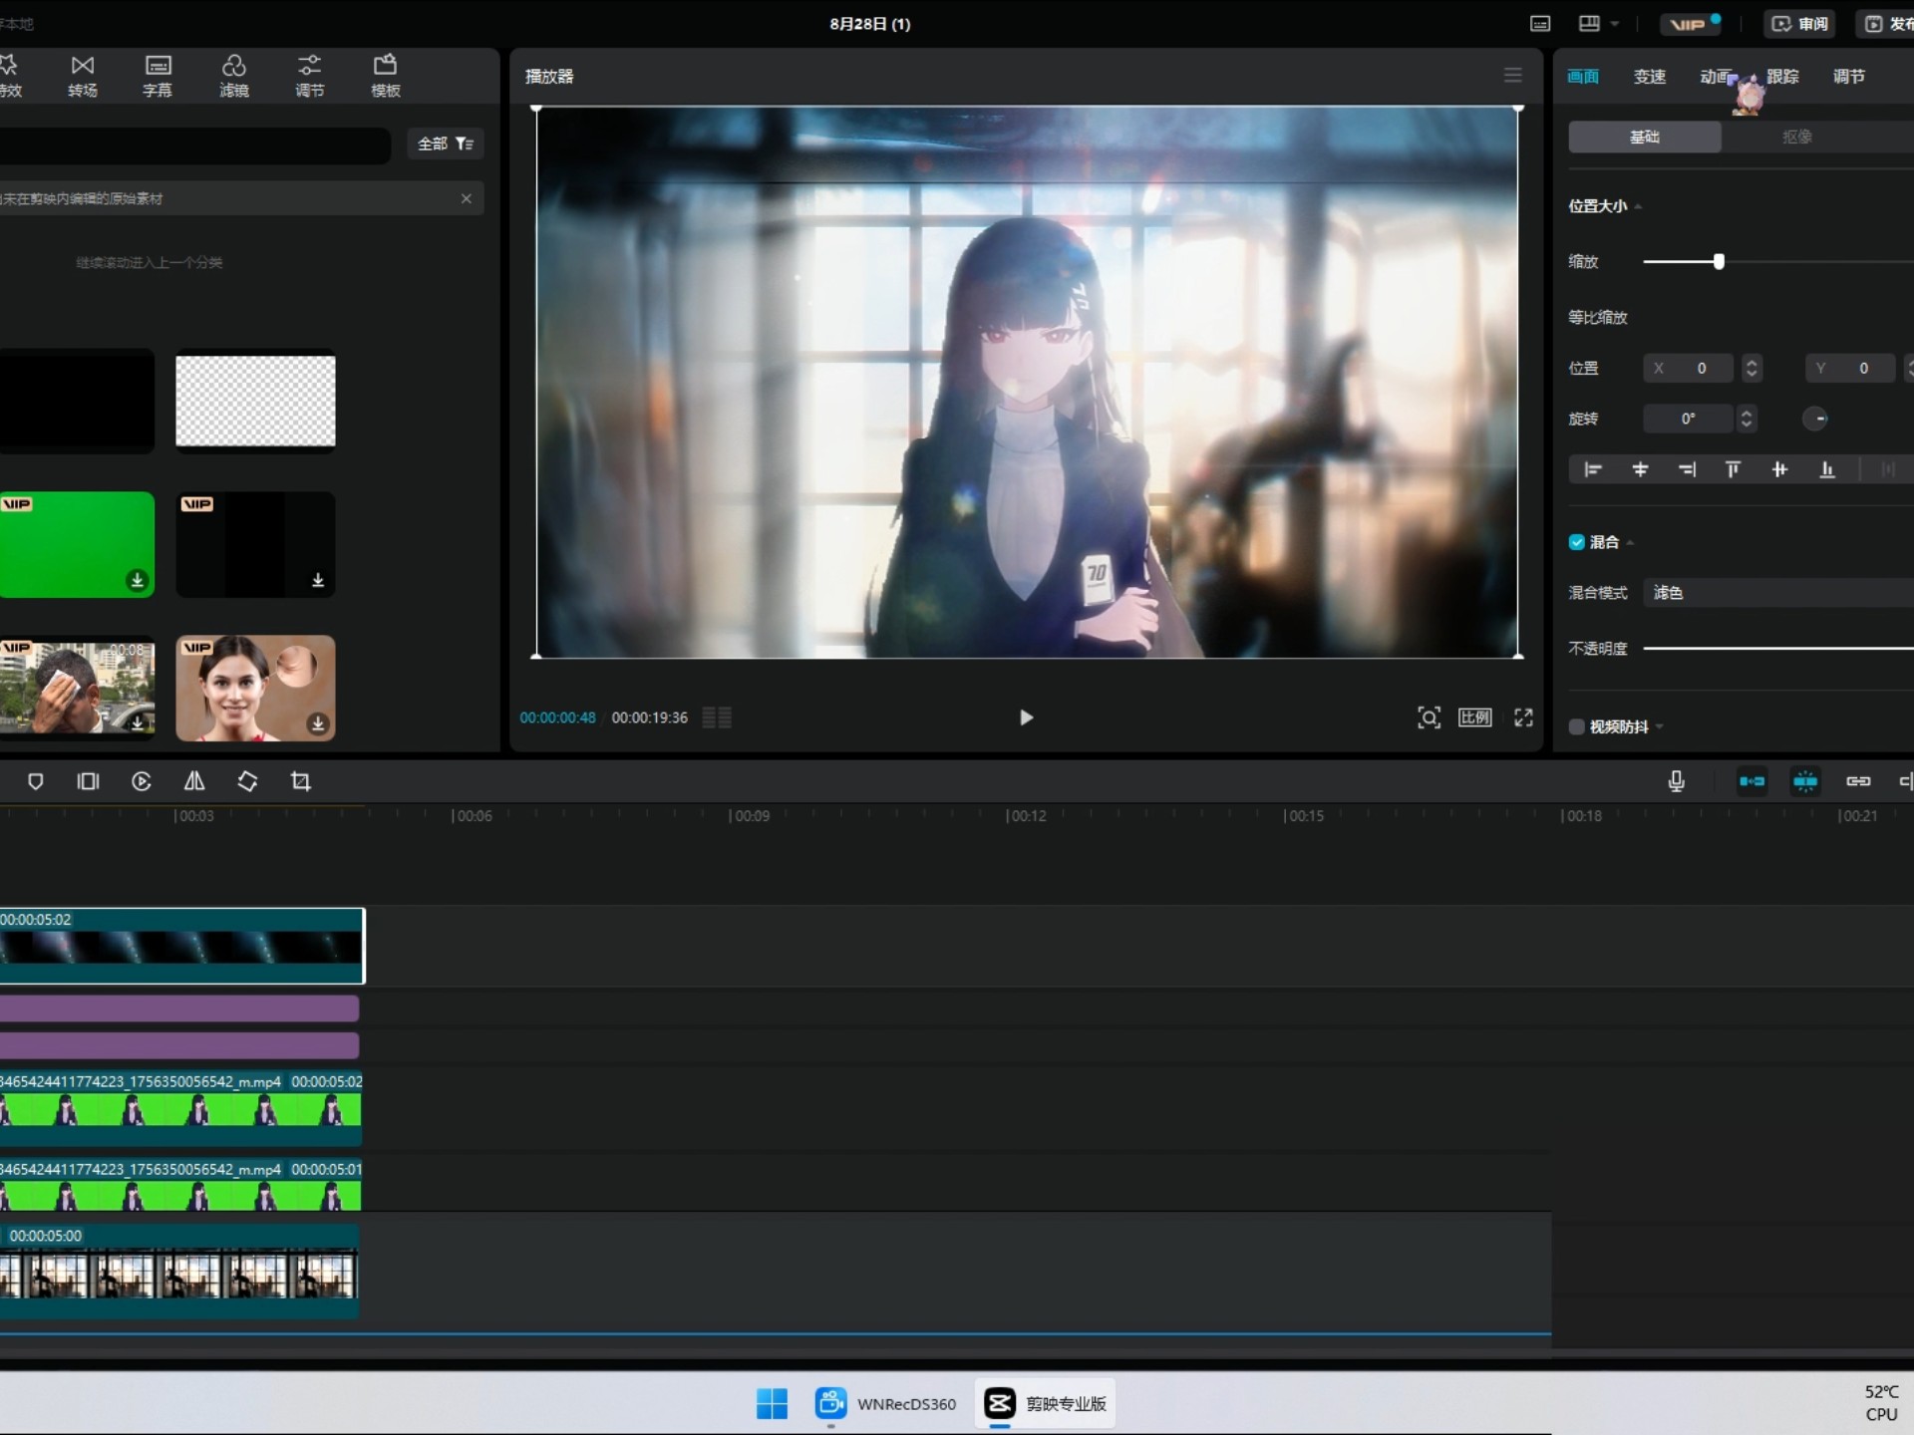Click the 比例 aspect ratio button
Viewport: 1914px width, 1435px height.
pyautogui.click(x=1475, y=717)
